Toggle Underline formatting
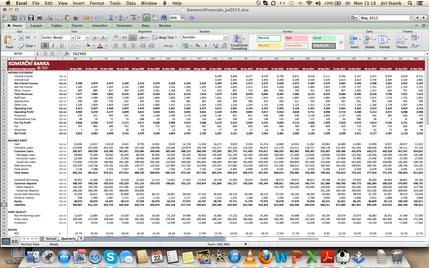Image resolution: width=429 pixels, height=268 pixels. pos(61,46)
